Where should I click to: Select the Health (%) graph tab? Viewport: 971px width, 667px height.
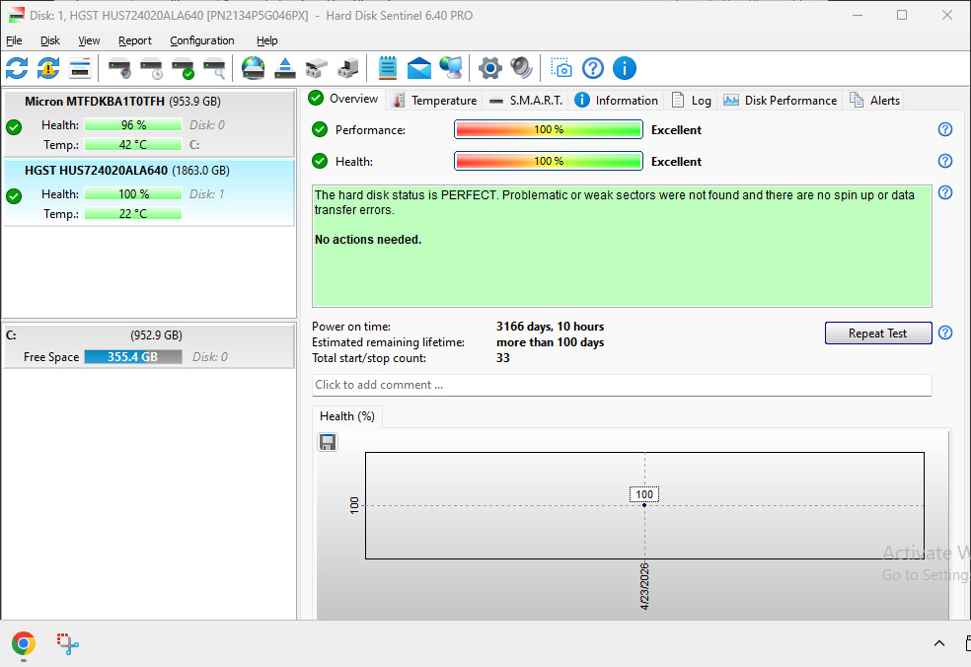click(x=347, y=416)
